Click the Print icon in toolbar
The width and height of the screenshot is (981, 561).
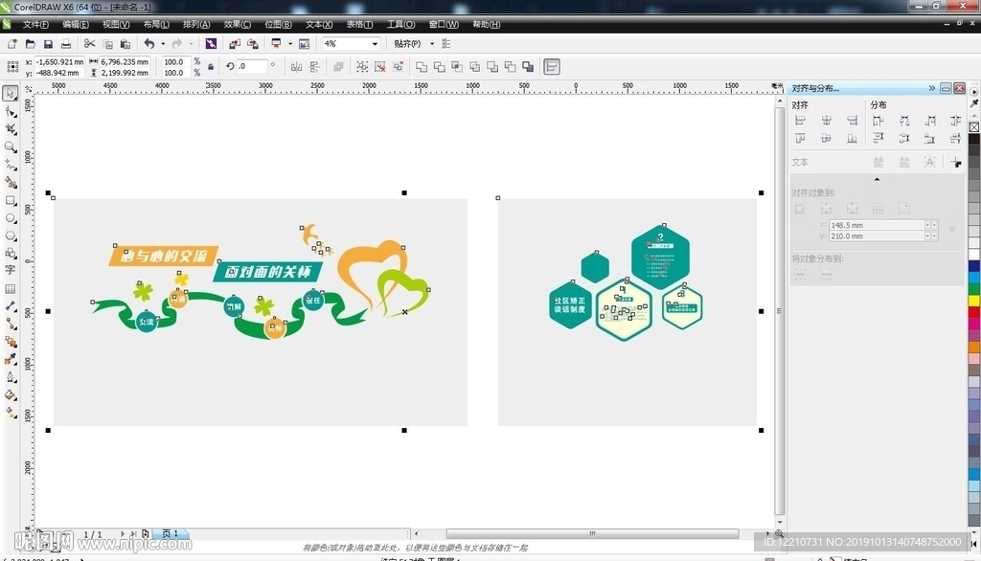pyautogui.click(x=65, y=44)
